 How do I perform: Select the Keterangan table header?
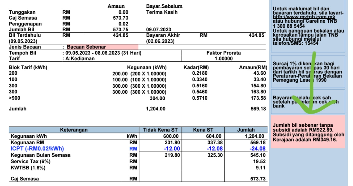(x=74, y=130)
